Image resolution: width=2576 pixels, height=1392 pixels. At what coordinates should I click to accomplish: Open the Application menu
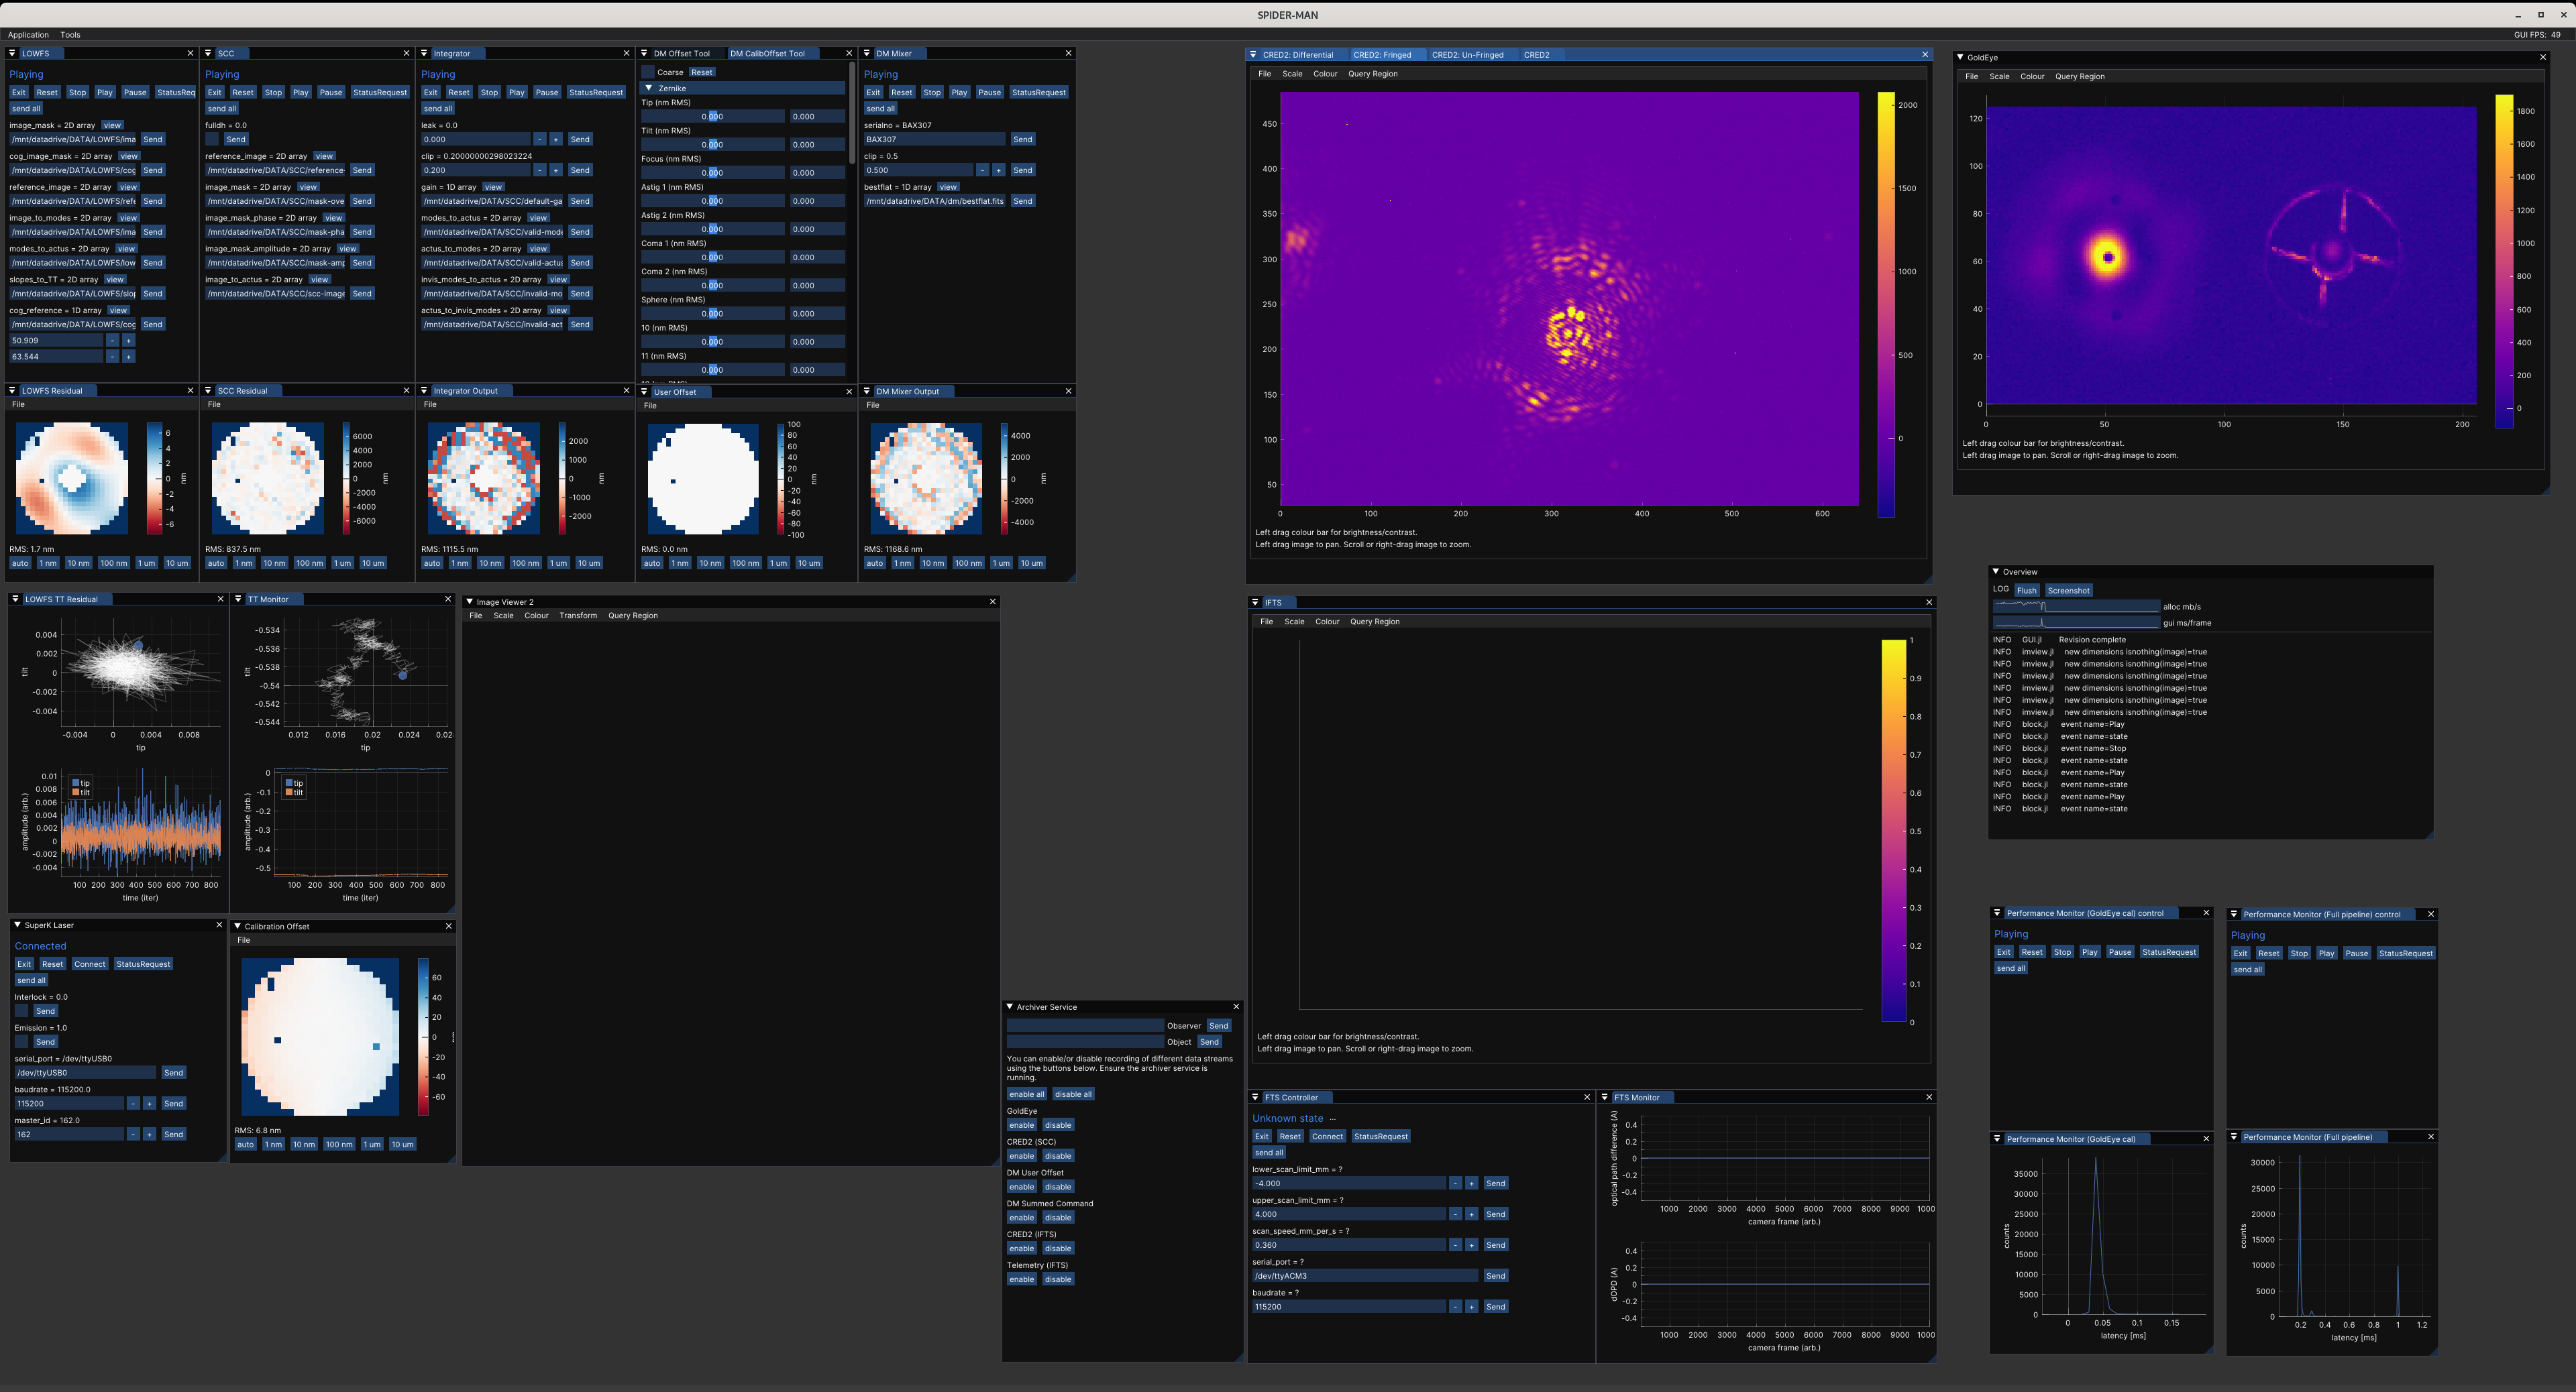tap(28, 35)
